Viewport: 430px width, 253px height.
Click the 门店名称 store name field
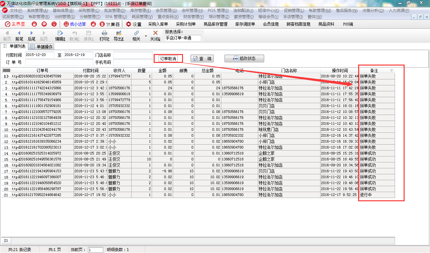(x=133, y=55)
